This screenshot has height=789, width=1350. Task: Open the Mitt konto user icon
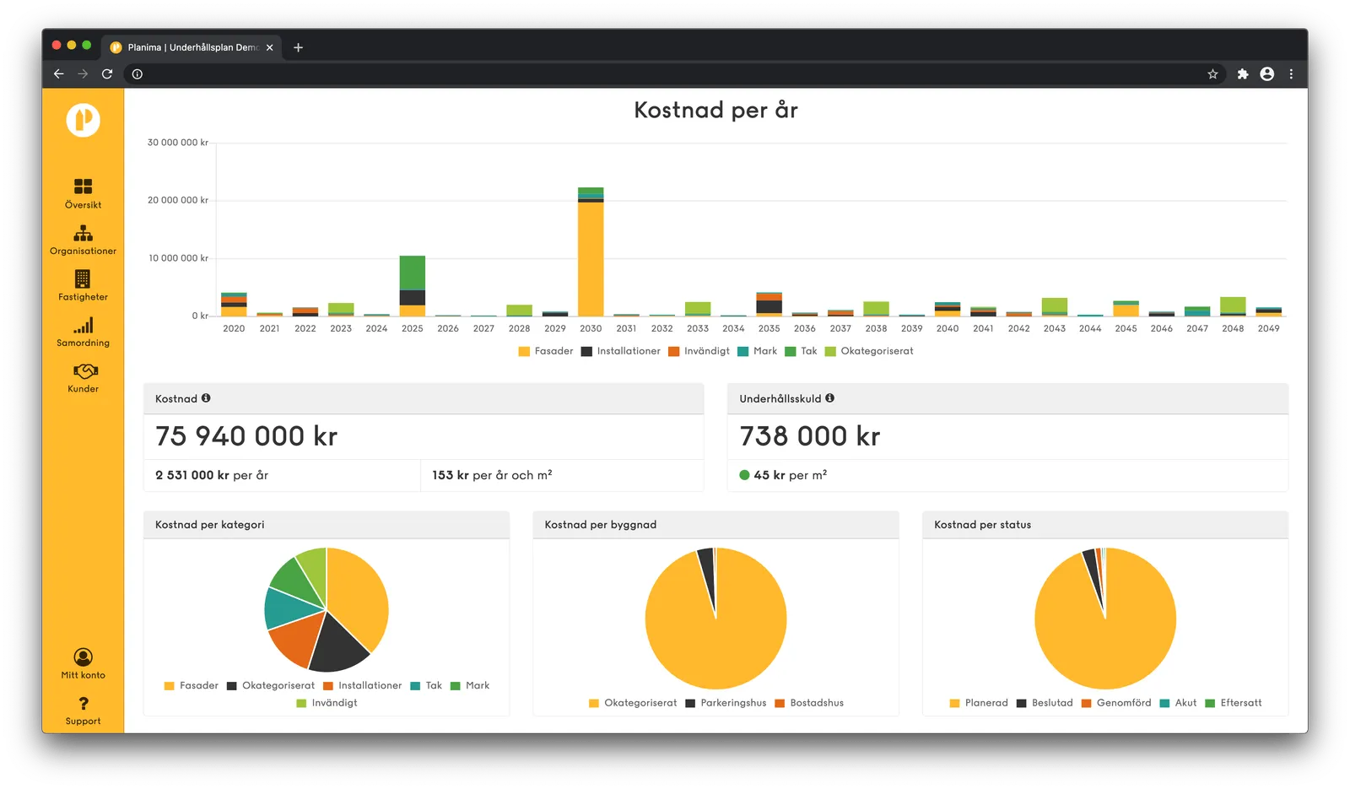83,657
